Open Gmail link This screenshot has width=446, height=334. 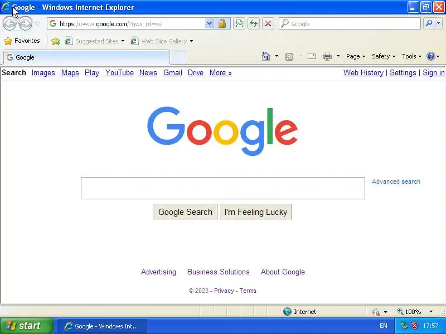click(x=173, y=73)
